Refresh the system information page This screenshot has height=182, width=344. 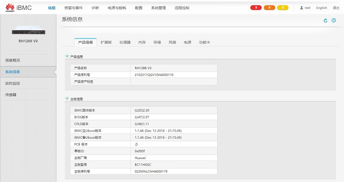[x=326, y=20]
